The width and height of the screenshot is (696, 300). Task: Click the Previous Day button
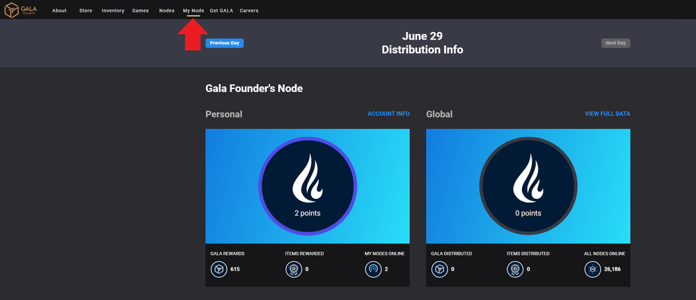point(225,43)
